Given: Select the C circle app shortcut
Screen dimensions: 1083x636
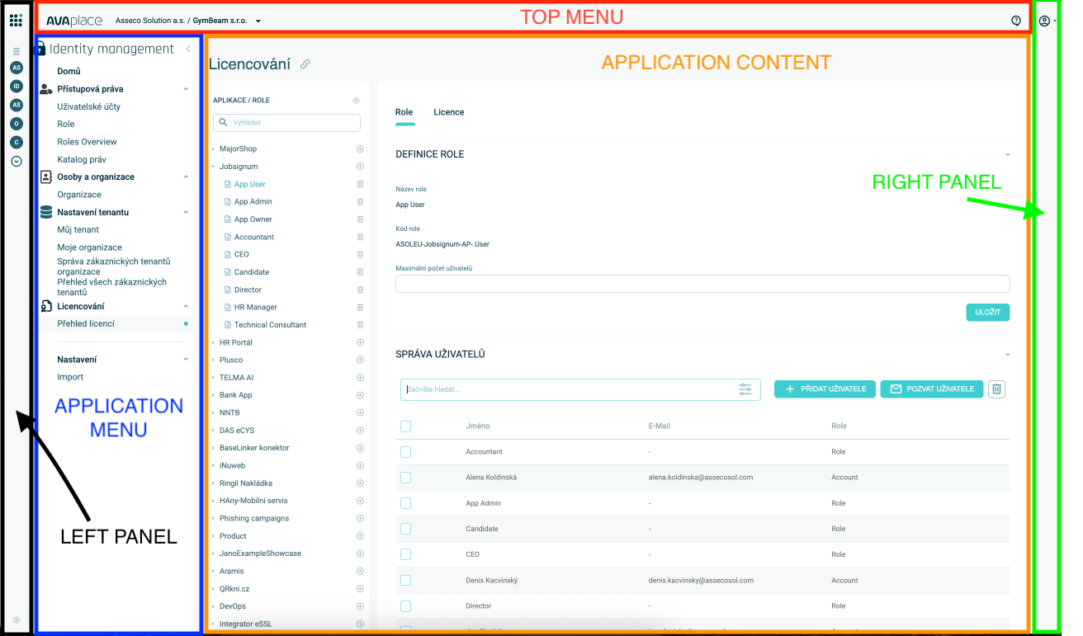Looking at the screenshot, I should [x=17, y=142].
